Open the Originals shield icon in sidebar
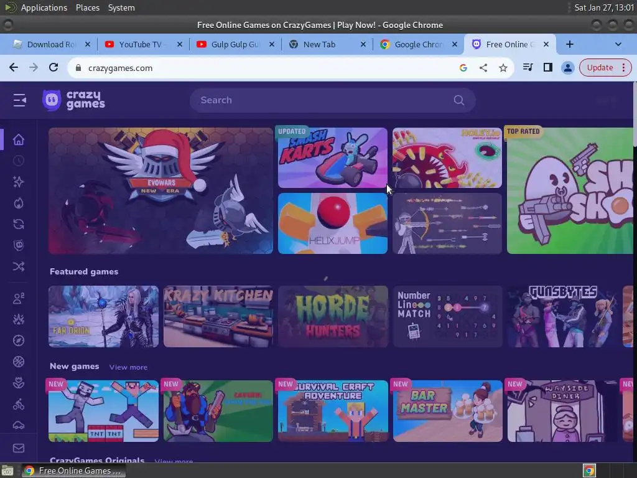The width and height of the screenshot is (637, 478). [18, 245]
